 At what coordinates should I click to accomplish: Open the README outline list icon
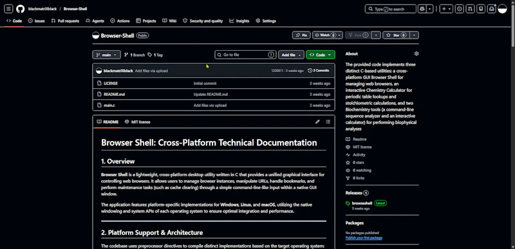point(328,122)
